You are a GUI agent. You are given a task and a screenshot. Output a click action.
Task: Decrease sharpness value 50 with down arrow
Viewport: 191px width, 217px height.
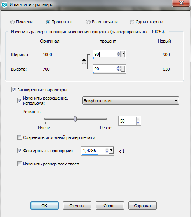click(x=138, y=123)
